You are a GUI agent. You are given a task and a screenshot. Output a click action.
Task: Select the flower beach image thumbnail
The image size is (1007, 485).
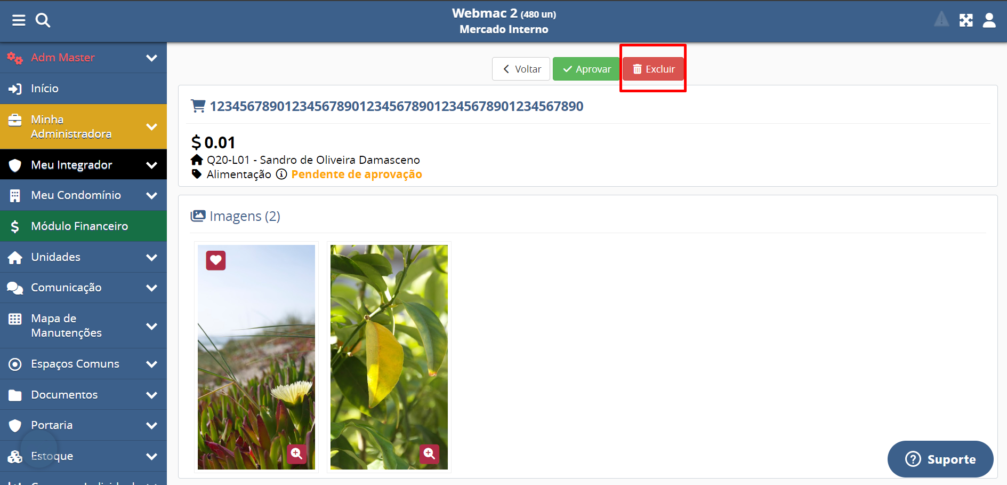[256, 357]
